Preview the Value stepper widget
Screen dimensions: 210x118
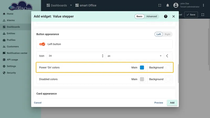159,103
